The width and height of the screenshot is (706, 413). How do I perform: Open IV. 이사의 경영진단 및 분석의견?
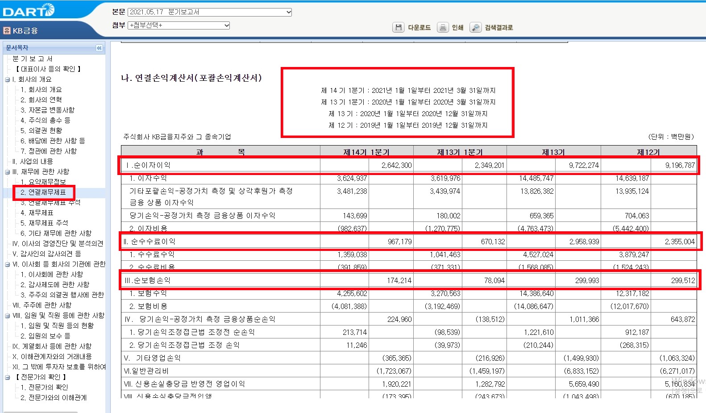[58, 243]
